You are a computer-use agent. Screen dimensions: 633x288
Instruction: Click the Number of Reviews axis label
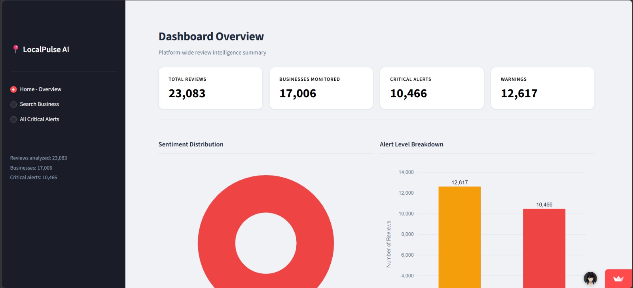click(x=389, y=244)
